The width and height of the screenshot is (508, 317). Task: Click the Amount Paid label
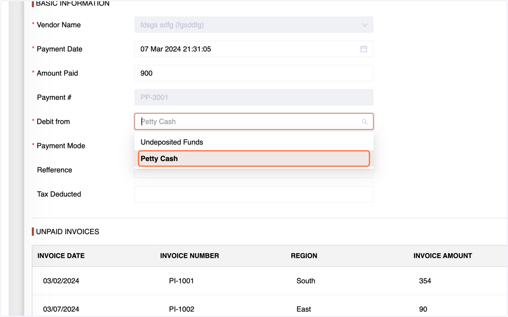click(x=57, y=73)
